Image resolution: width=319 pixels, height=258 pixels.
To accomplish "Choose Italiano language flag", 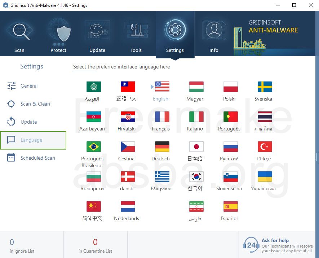I will tap(196, 117).
